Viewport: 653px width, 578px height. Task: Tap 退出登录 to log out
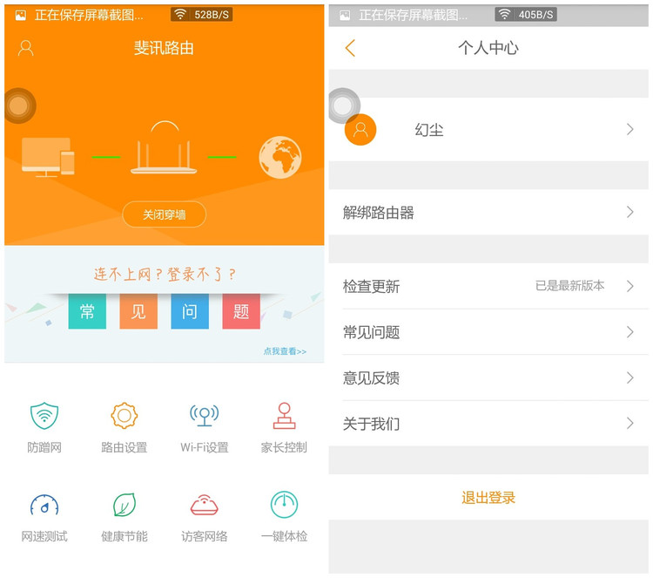pyautogui.click(x=488, y=497)
